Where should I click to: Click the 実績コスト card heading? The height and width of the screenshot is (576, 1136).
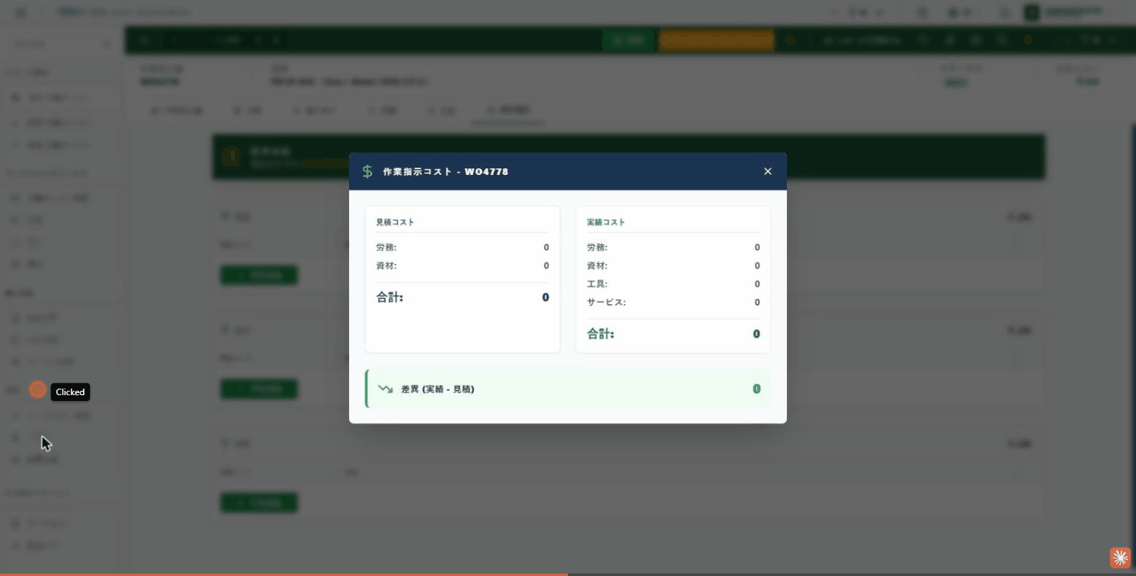(x=606, y=222)
